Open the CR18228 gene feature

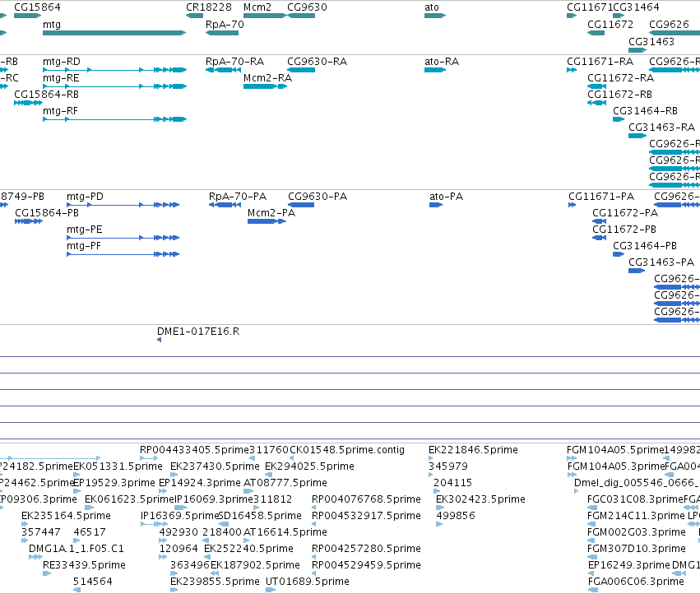click(x=195, y=16)
